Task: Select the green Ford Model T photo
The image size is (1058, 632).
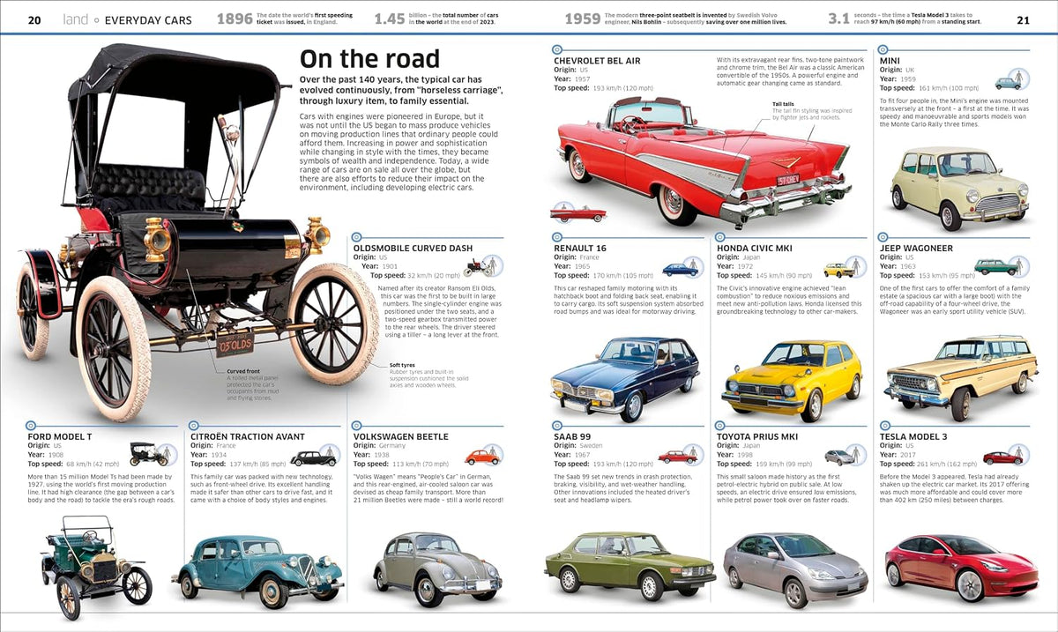Action: (97, 569)
